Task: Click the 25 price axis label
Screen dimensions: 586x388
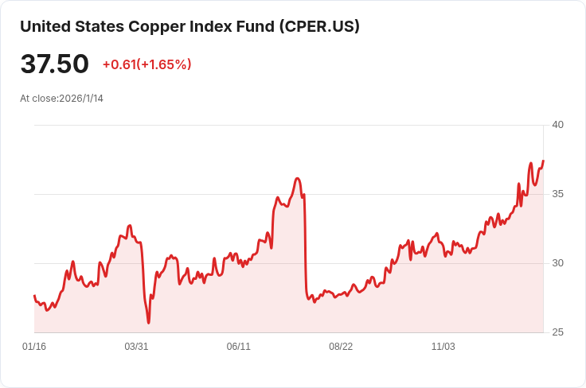Action: 557,332
